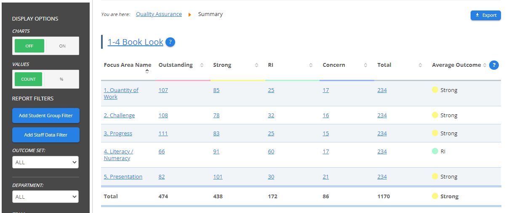Sort by the Outstanding column sort arrows

coord(202,65)
